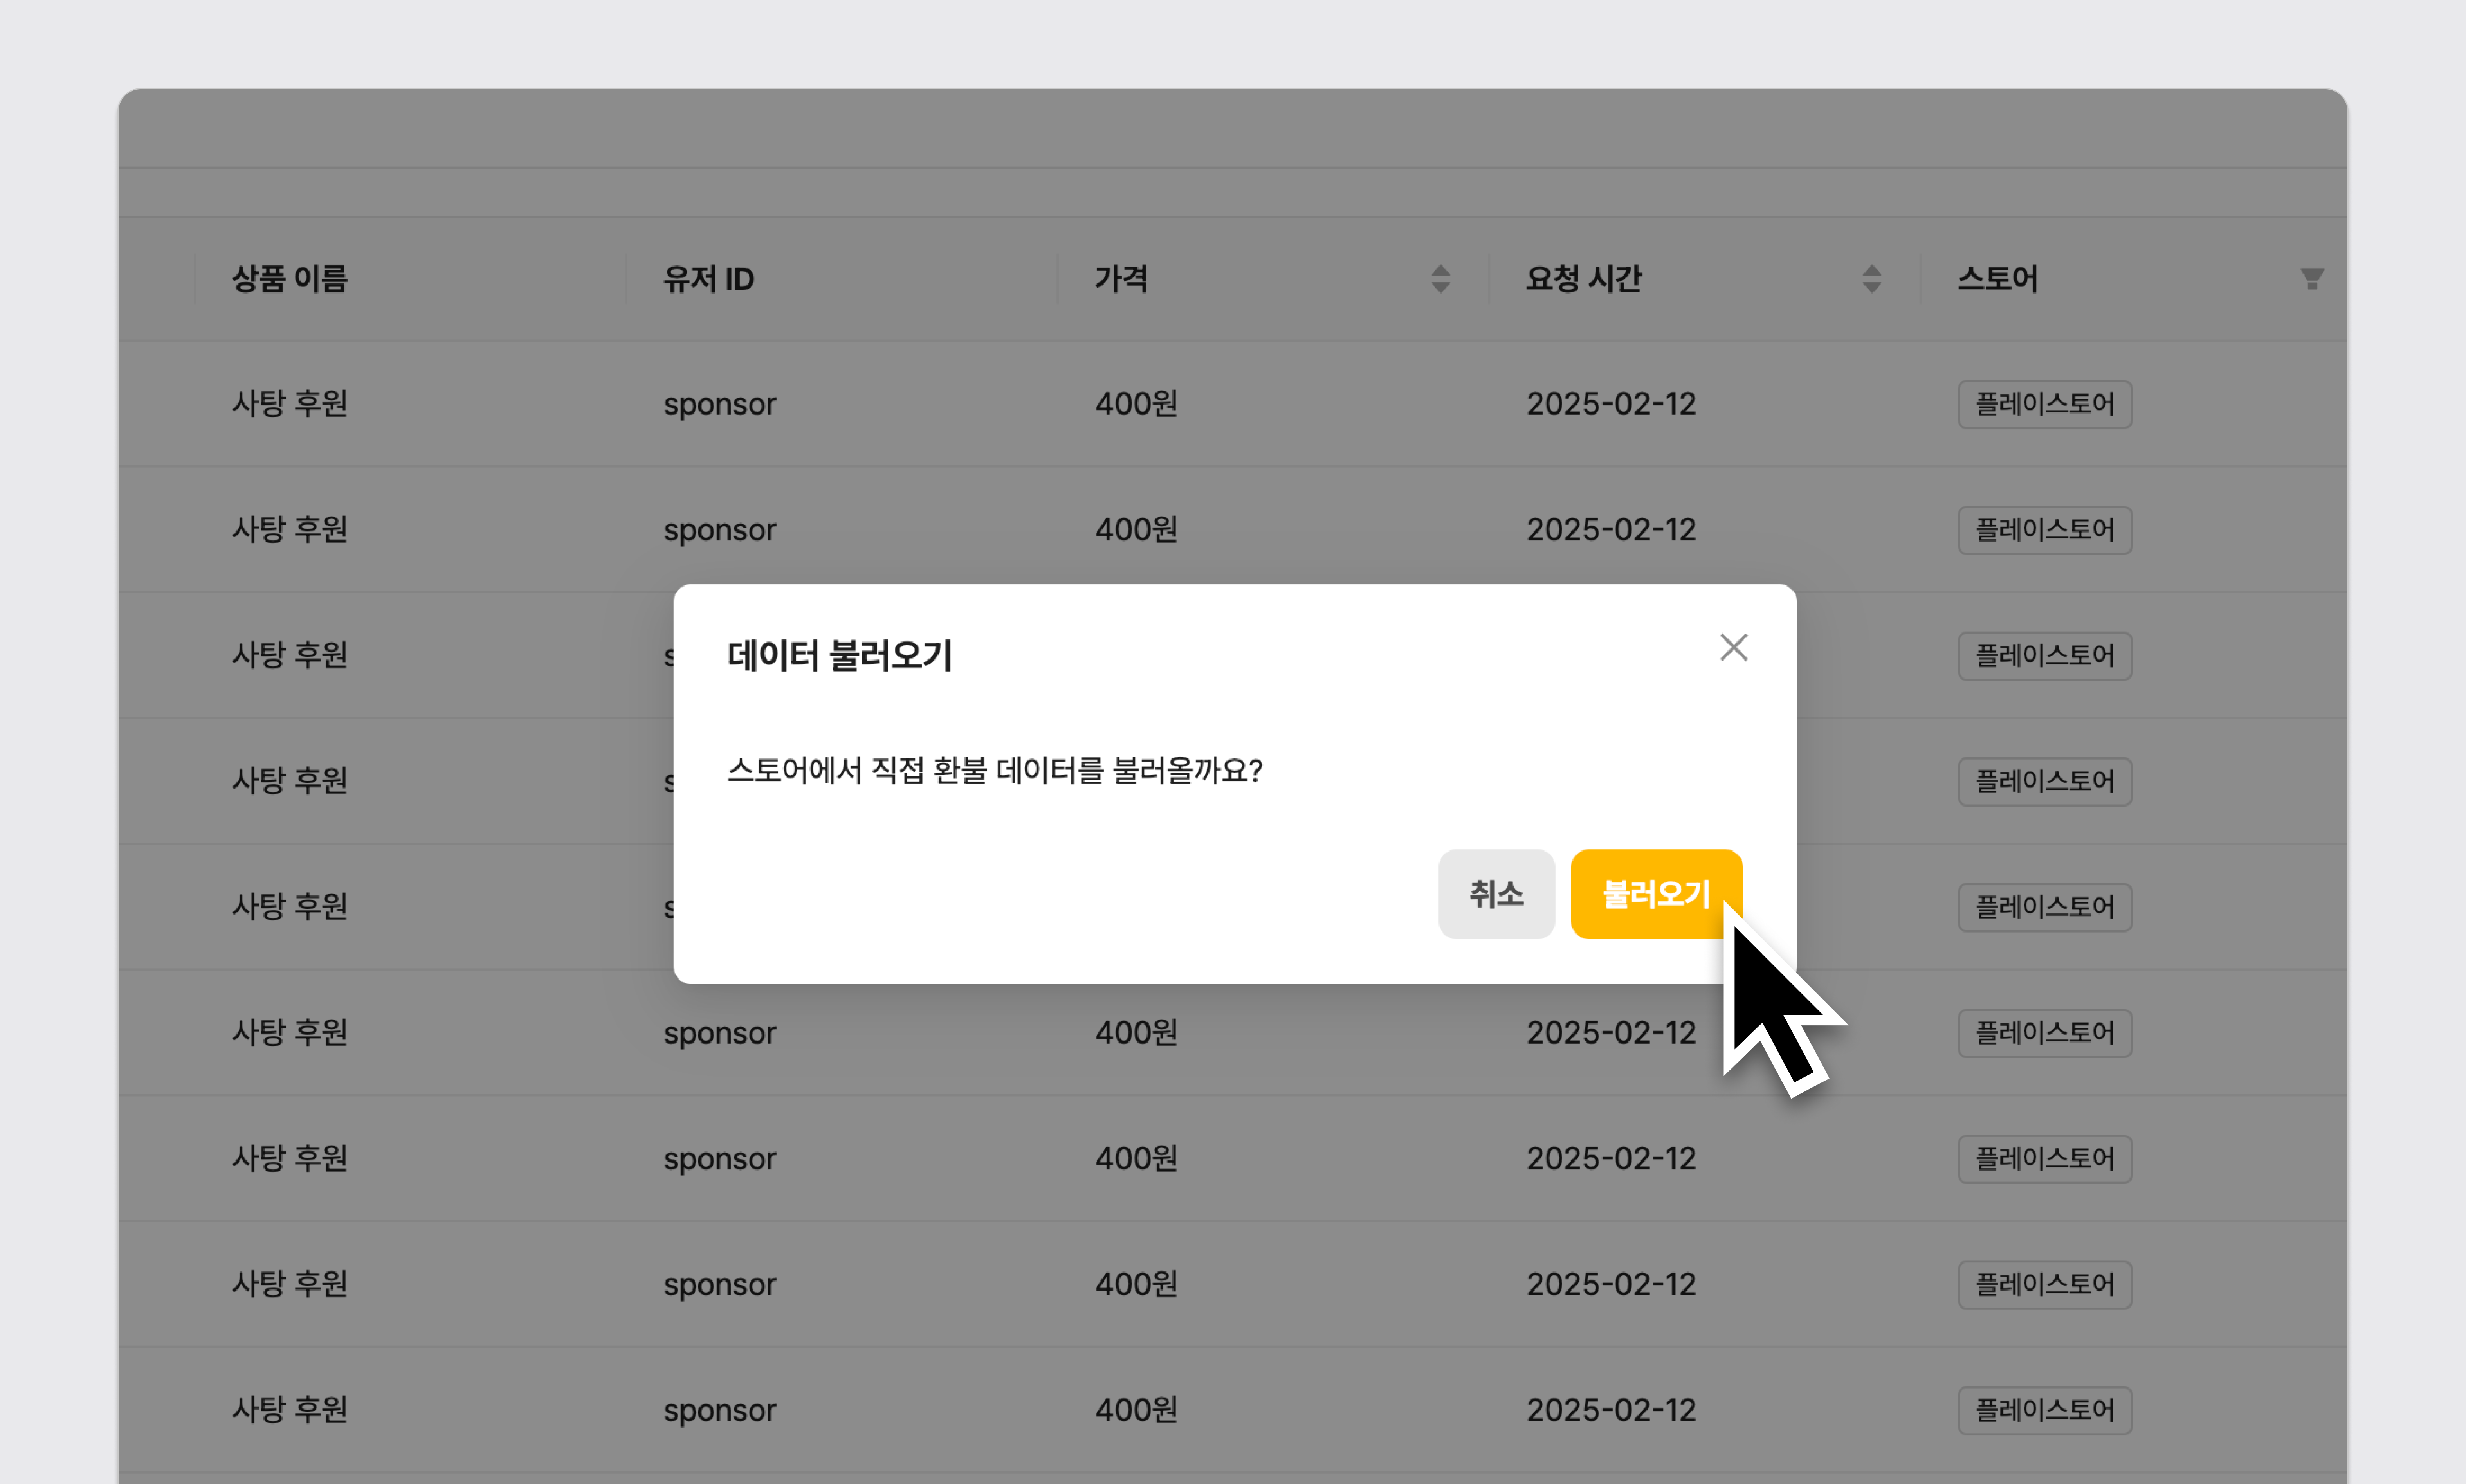Image resolution: width=2466 pixels, height=1484 pixels.
Task: Click the dialog question text about 환불 데이터
Action: click(994, 770)
